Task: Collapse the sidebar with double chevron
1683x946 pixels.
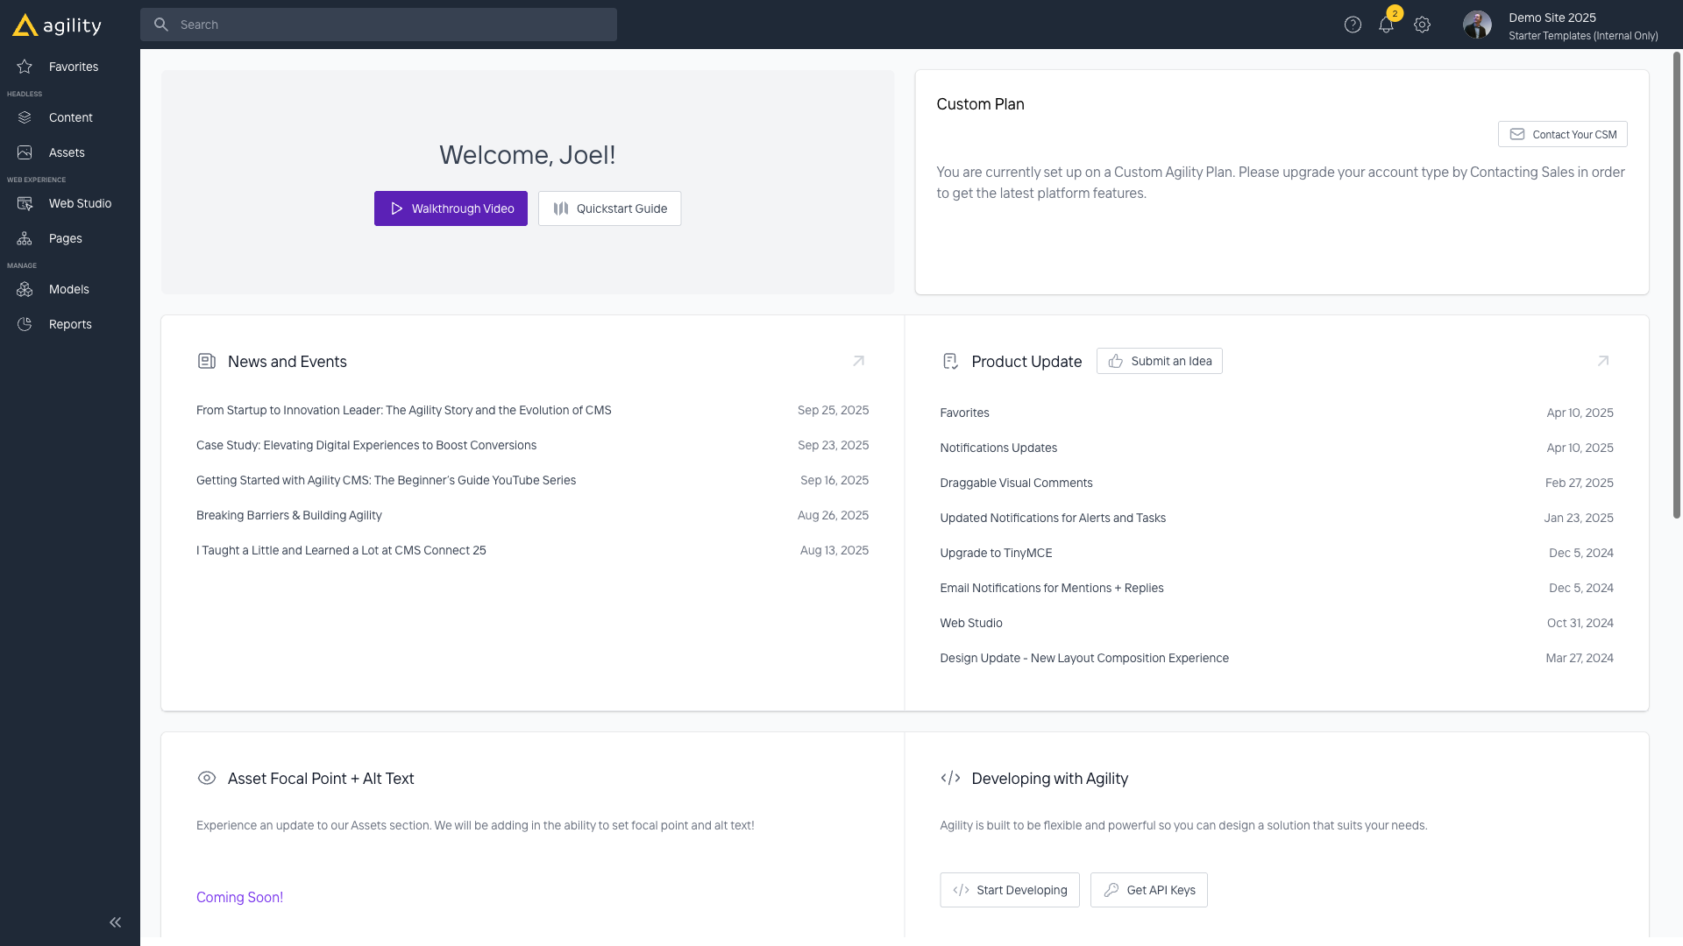Action: tap(116, 922)
